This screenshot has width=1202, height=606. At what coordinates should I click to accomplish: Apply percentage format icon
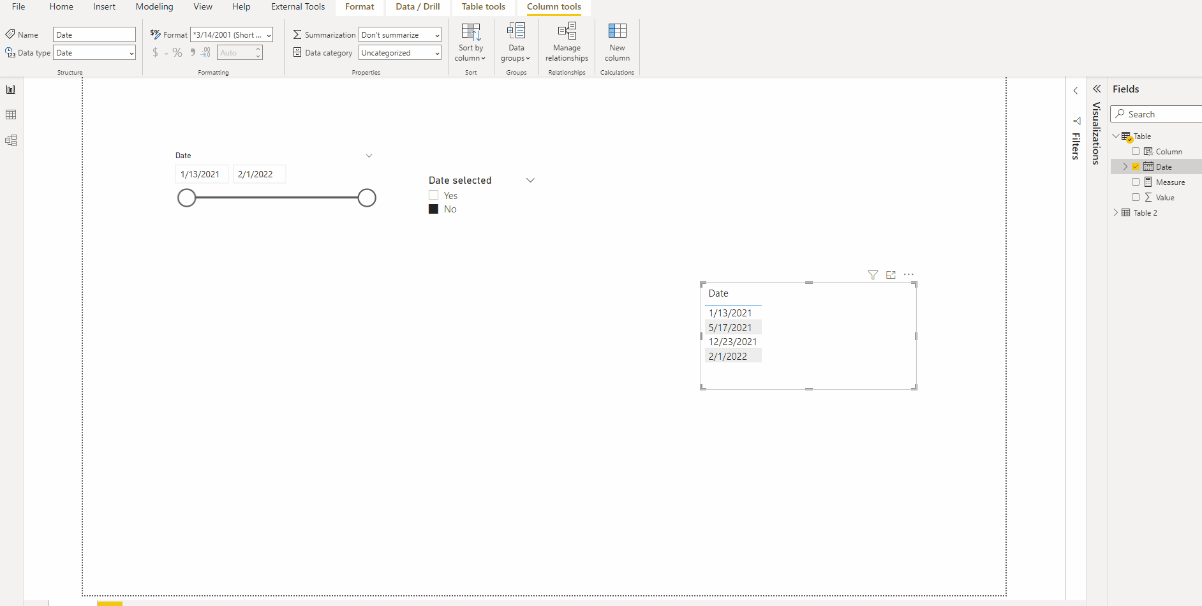coord(177,53)
